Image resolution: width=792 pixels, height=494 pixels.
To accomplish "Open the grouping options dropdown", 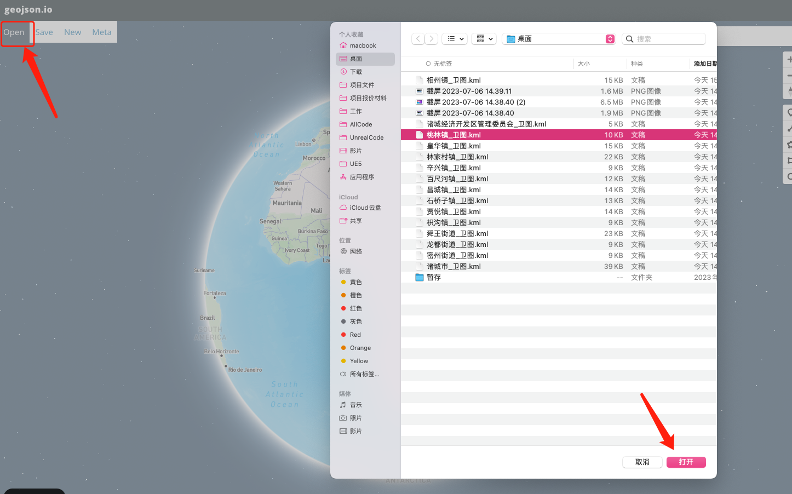I will (484, 39).
